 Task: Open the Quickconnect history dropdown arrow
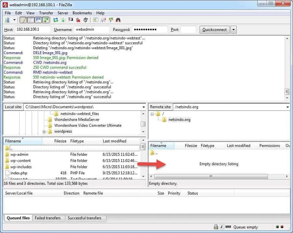pos(233,30)
